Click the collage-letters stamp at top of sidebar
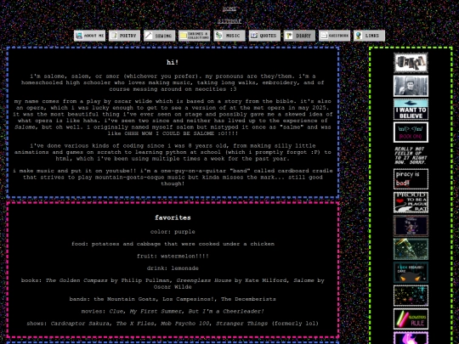This screenshot has width=459, height=344. [411, 63]
